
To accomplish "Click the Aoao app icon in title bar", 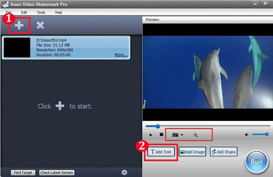I will point(5,4).
